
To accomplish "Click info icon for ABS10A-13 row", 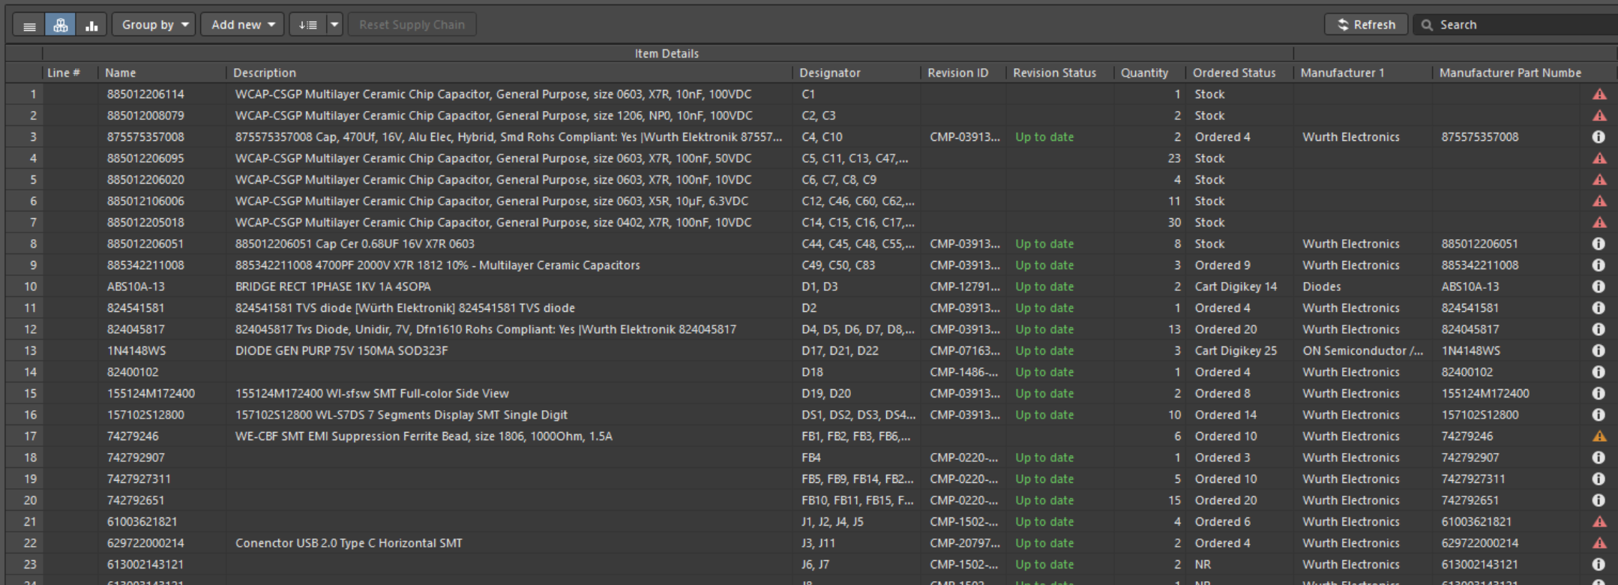I will (x=1599, y=286).
